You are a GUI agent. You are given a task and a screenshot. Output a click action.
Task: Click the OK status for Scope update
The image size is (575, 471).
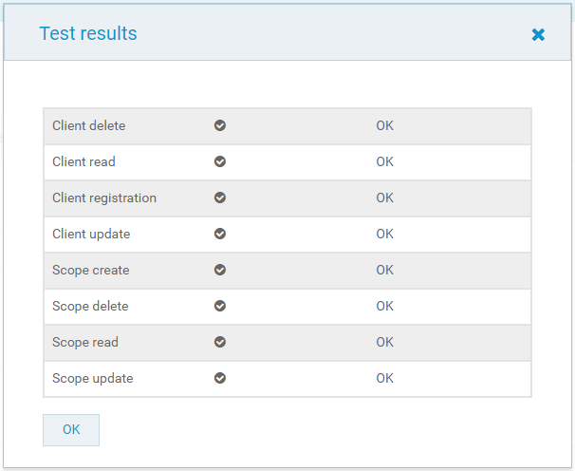point(384,378)
